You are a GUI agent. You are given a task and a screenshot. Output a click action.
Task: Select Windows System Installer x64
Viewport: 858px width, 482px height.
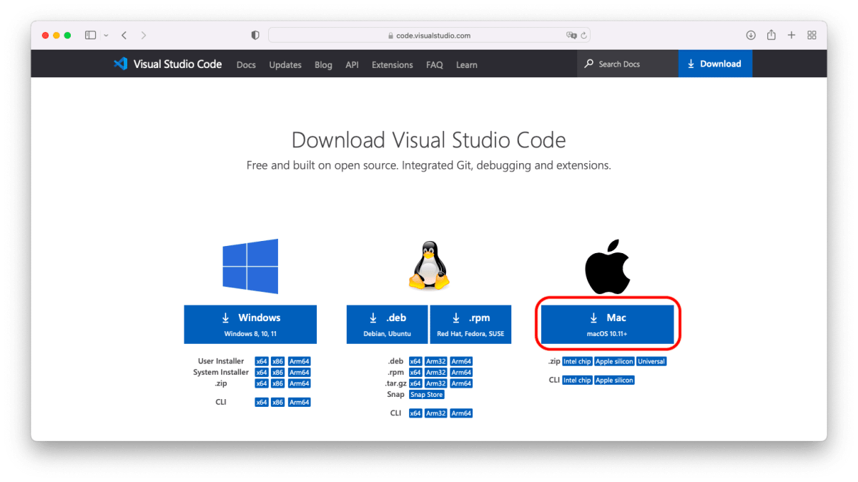coord(262,372)
